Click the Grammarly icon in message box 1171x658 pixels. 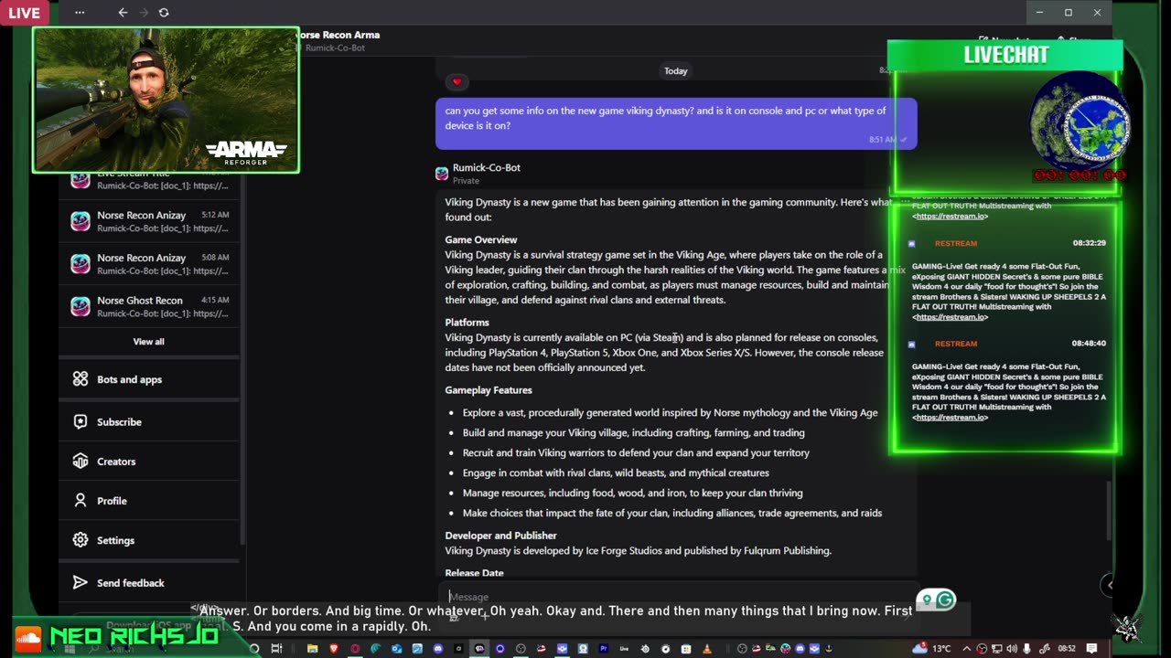[945, 600]
